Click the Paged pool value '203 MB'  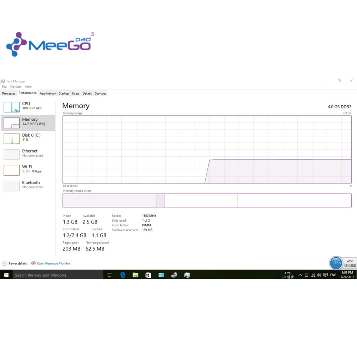[71, 248]
